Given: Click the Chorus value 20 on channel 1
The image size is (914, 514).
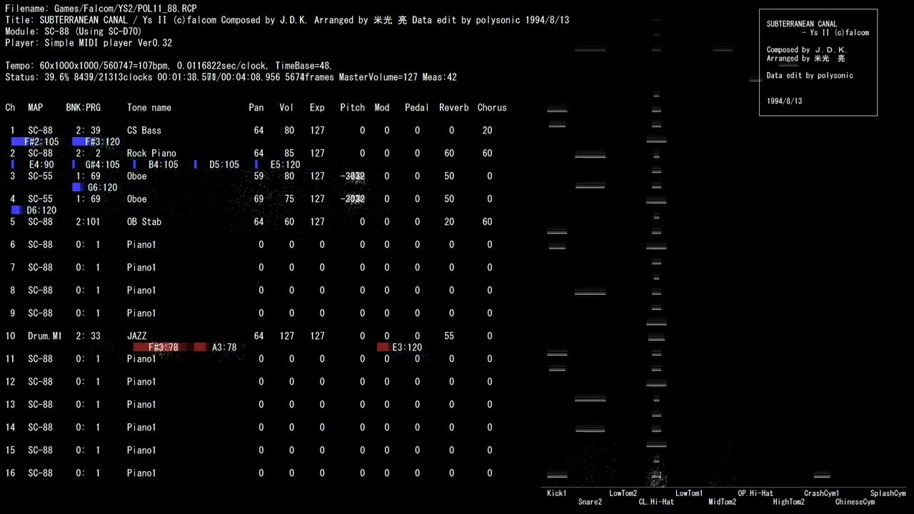Looking at the screenshot, I should 487,130.
